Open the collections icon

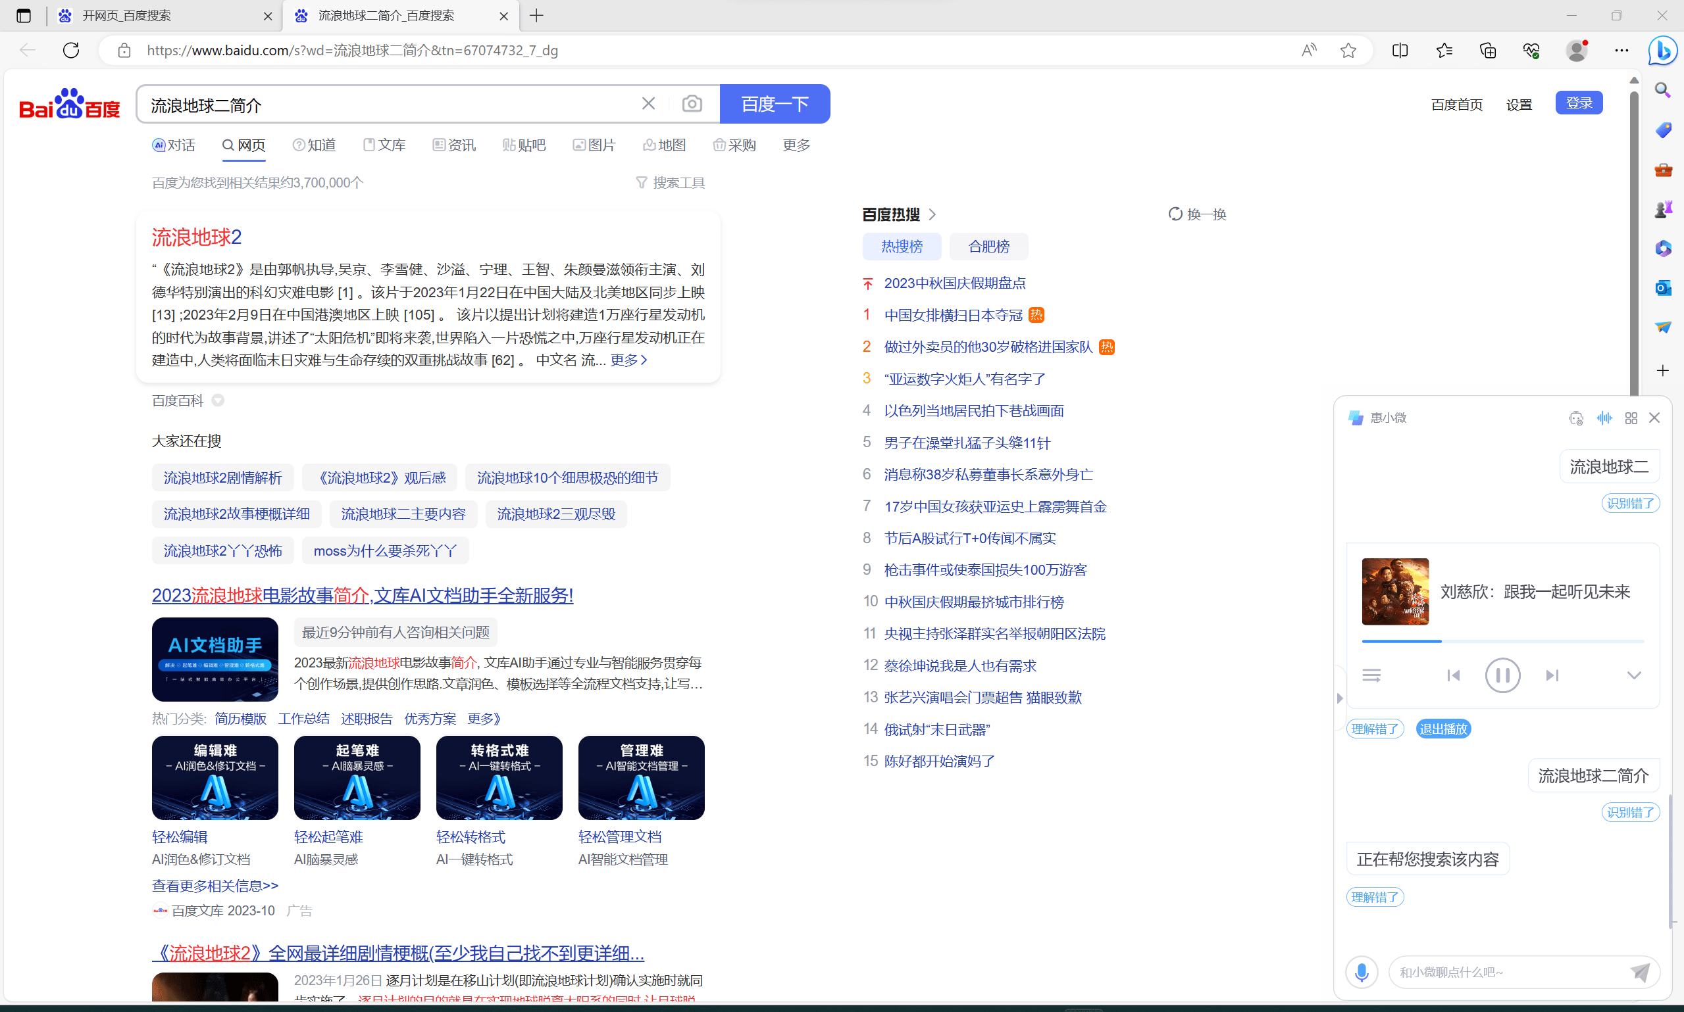[x=1487, y=50]
